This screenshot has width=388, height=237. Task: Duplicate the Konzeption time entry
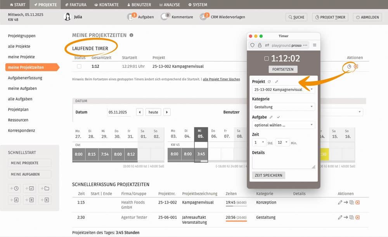[x=352, y=202]
